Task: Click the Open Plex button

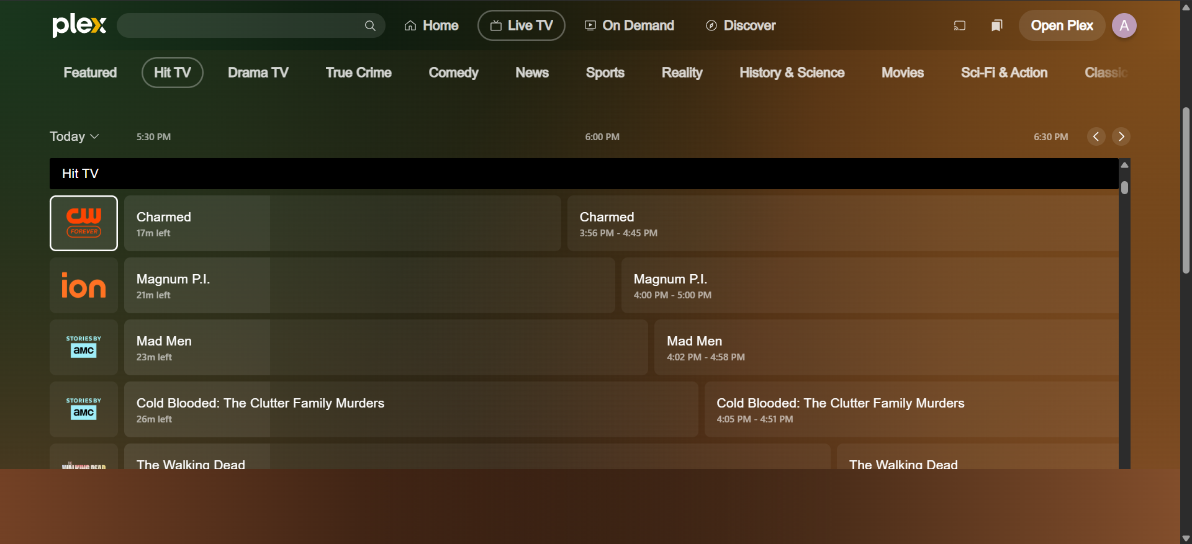Action: (1062, 25)
